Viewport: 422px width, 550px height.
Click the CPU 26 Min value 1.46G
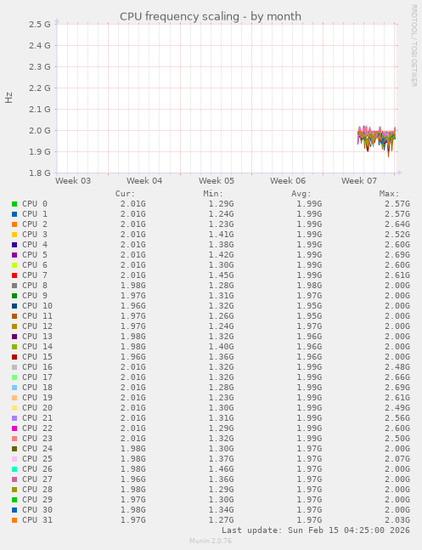pos(221,469)
